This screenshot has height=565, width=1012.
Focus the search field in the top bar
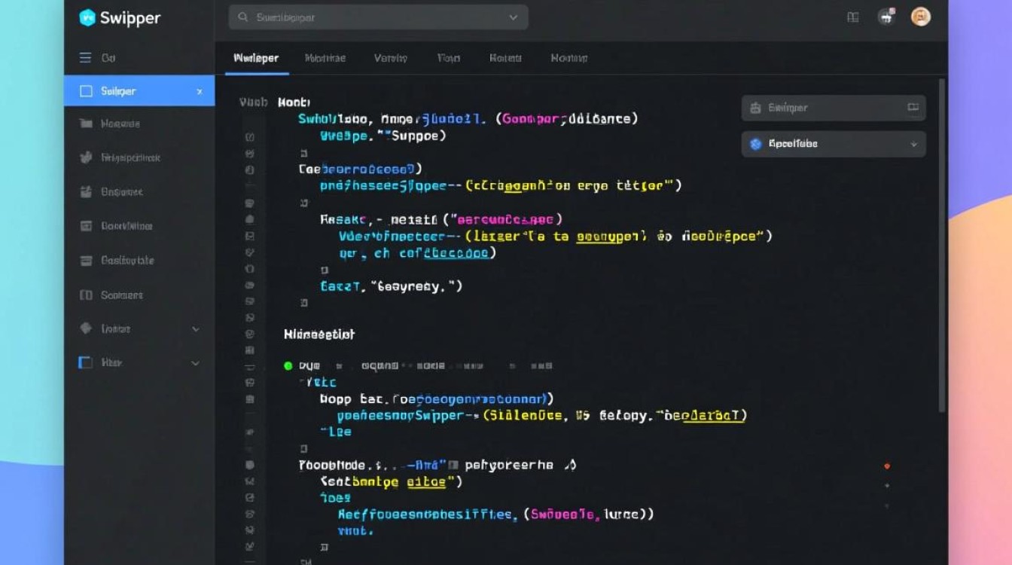(378, 17)
